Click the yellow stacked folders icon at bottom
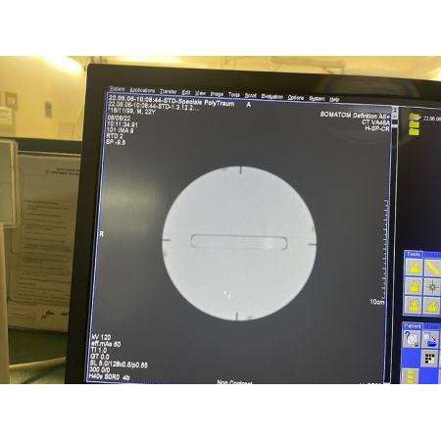 point(411,376)
